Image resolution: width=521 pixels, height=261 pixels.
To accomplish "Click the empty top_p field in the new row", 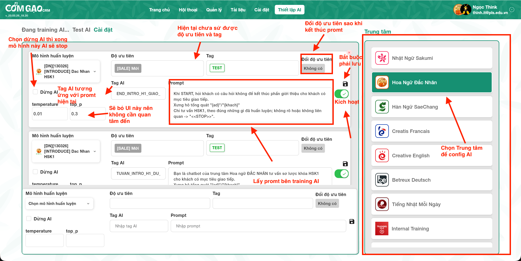I will (85, 240).
